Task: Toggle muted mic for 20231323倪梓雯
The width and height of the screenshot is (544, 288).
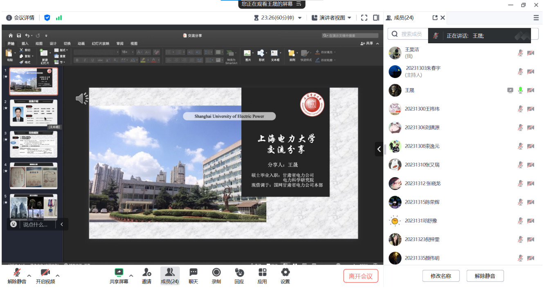Action: [520, 239]
